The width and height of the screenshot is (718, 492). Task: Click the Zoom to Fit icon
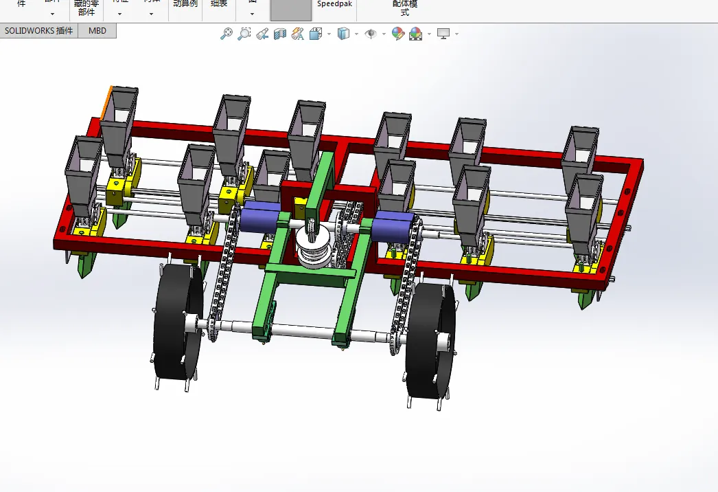(227, 34)
